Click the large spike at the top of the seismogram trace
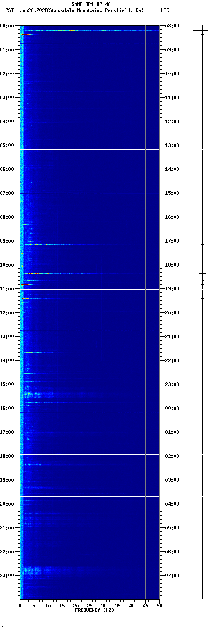Viewport: 220px width, 631px height. [x=201, y=30]
